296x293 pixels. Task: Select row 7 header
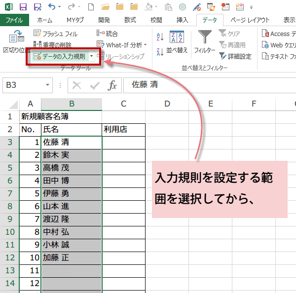click(10, 193)
